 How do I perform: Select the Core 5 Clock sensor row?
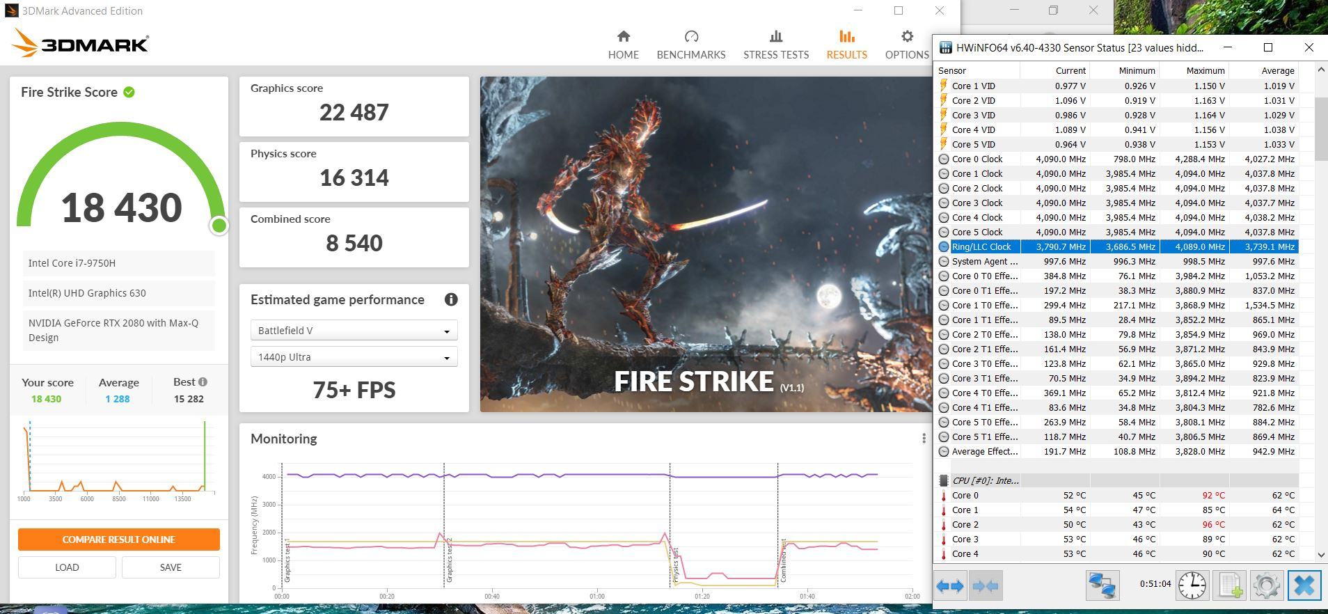tap(1116, 232)
